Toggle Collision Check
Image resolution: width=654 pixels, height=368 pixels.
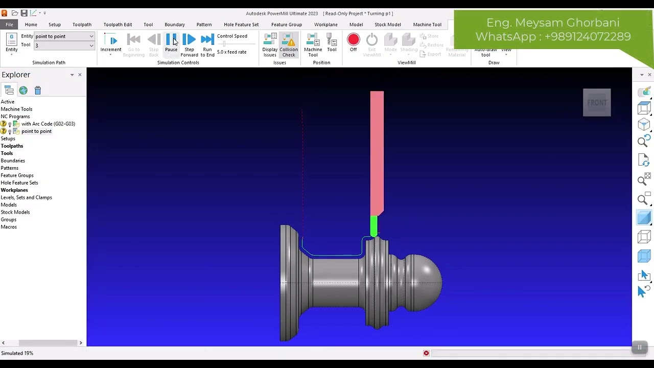pos(289,45)
